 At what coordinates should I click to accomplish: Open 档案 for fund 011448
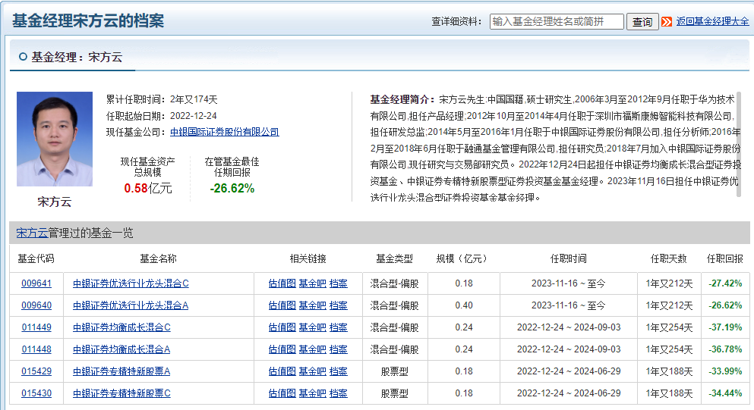339,349
